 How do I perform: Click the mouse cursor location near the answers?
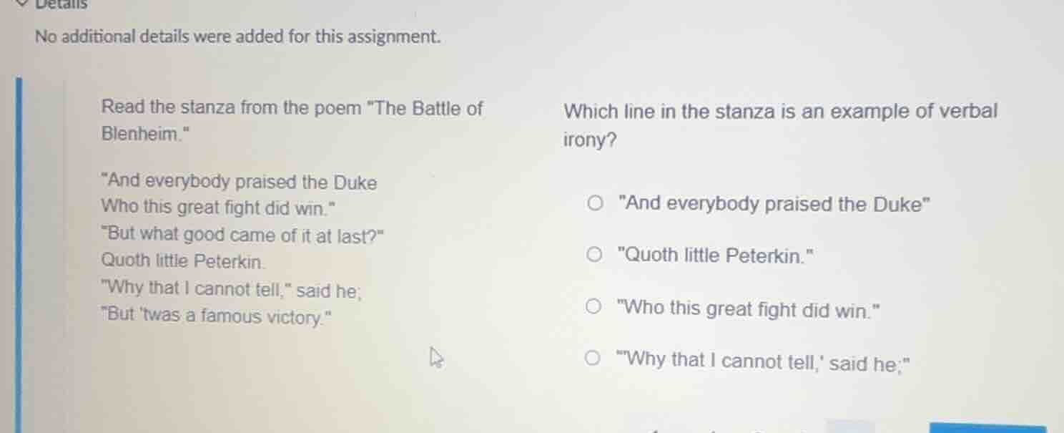click(437, 358)
